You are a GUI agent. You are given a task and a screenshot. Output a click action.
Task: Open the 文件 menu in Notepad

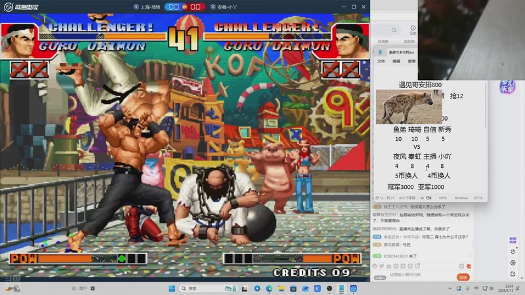tap(381, 61)
